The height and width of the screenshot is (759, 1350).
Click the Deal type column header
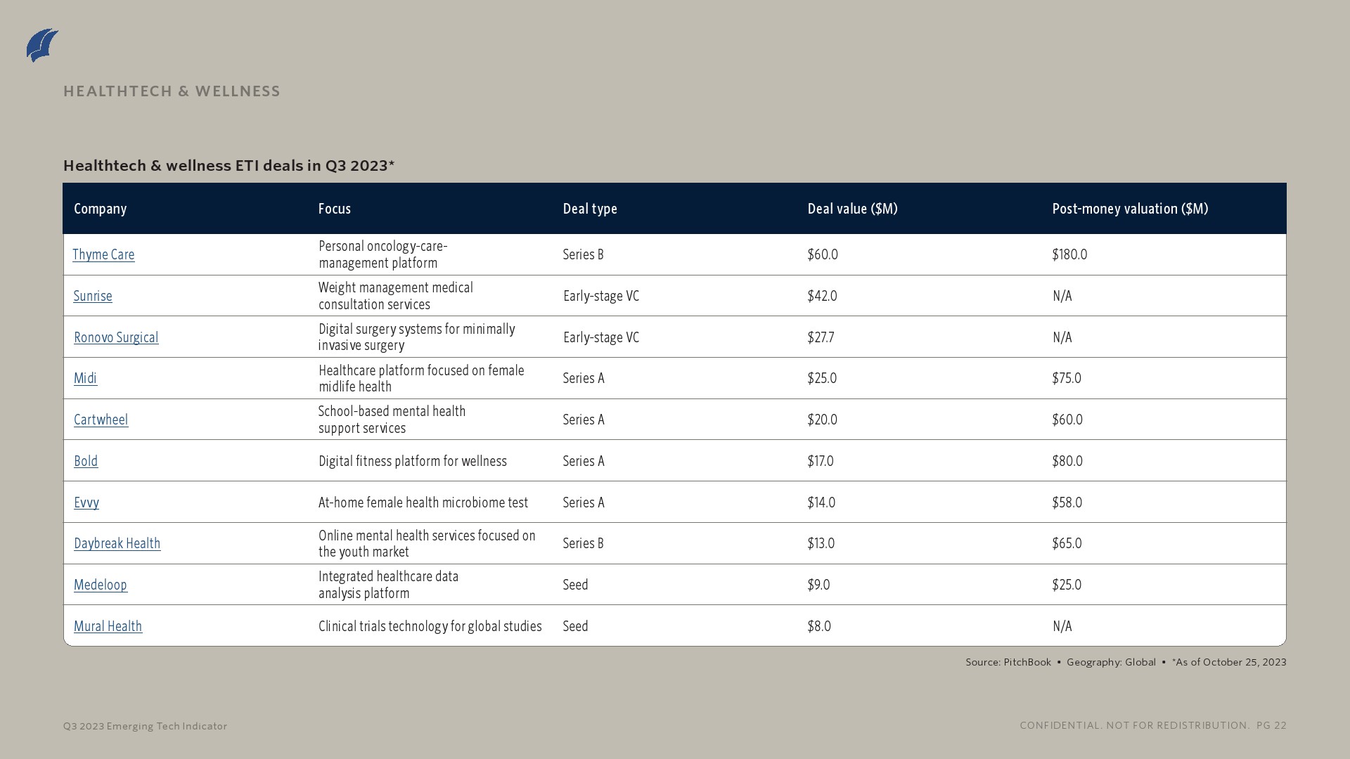tap(590, 209)
